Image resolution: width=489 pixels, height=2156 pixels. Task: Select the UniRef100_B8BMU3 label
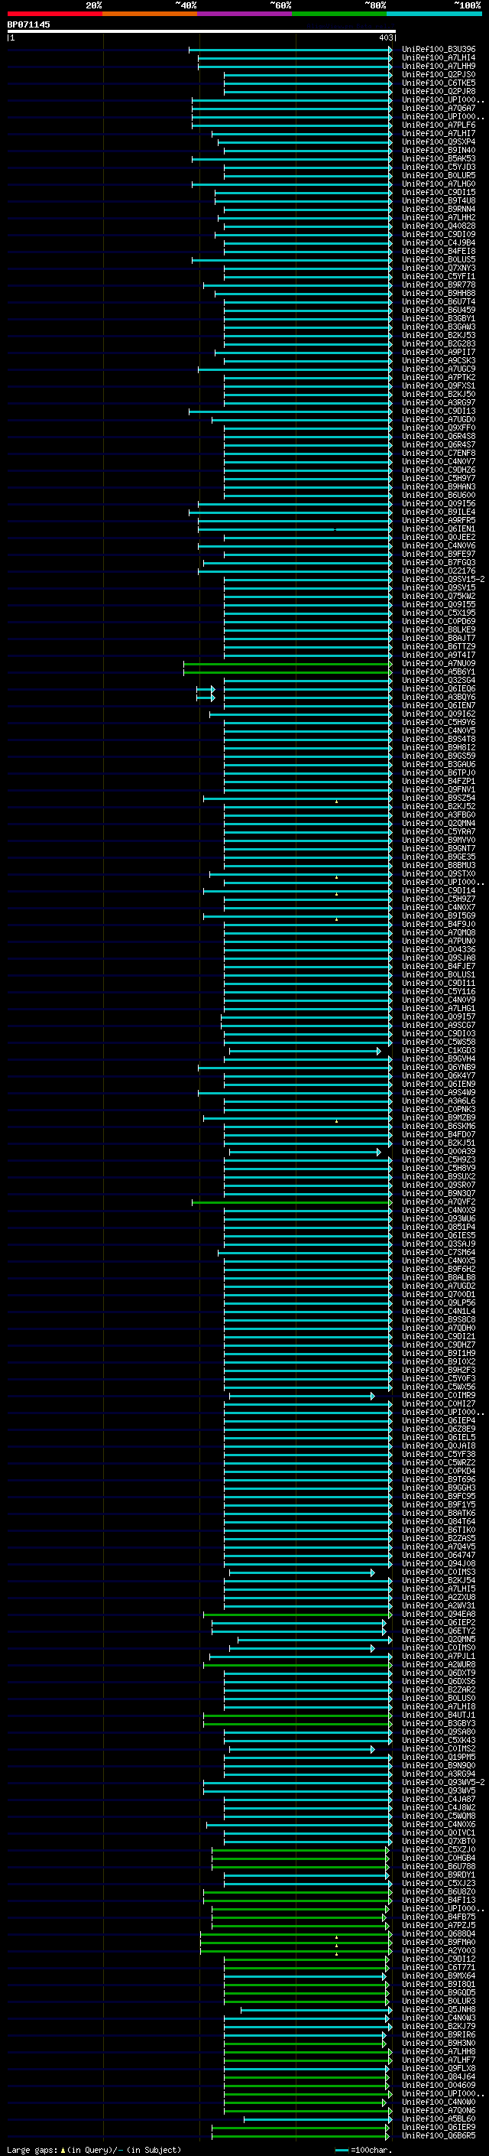[x=439, y=866]
